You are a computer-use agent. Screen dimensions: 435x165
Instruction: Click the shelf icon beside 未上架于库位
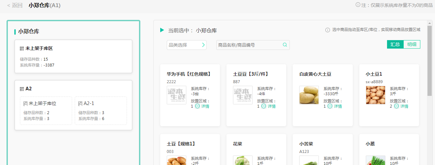[x=25, y=103]
